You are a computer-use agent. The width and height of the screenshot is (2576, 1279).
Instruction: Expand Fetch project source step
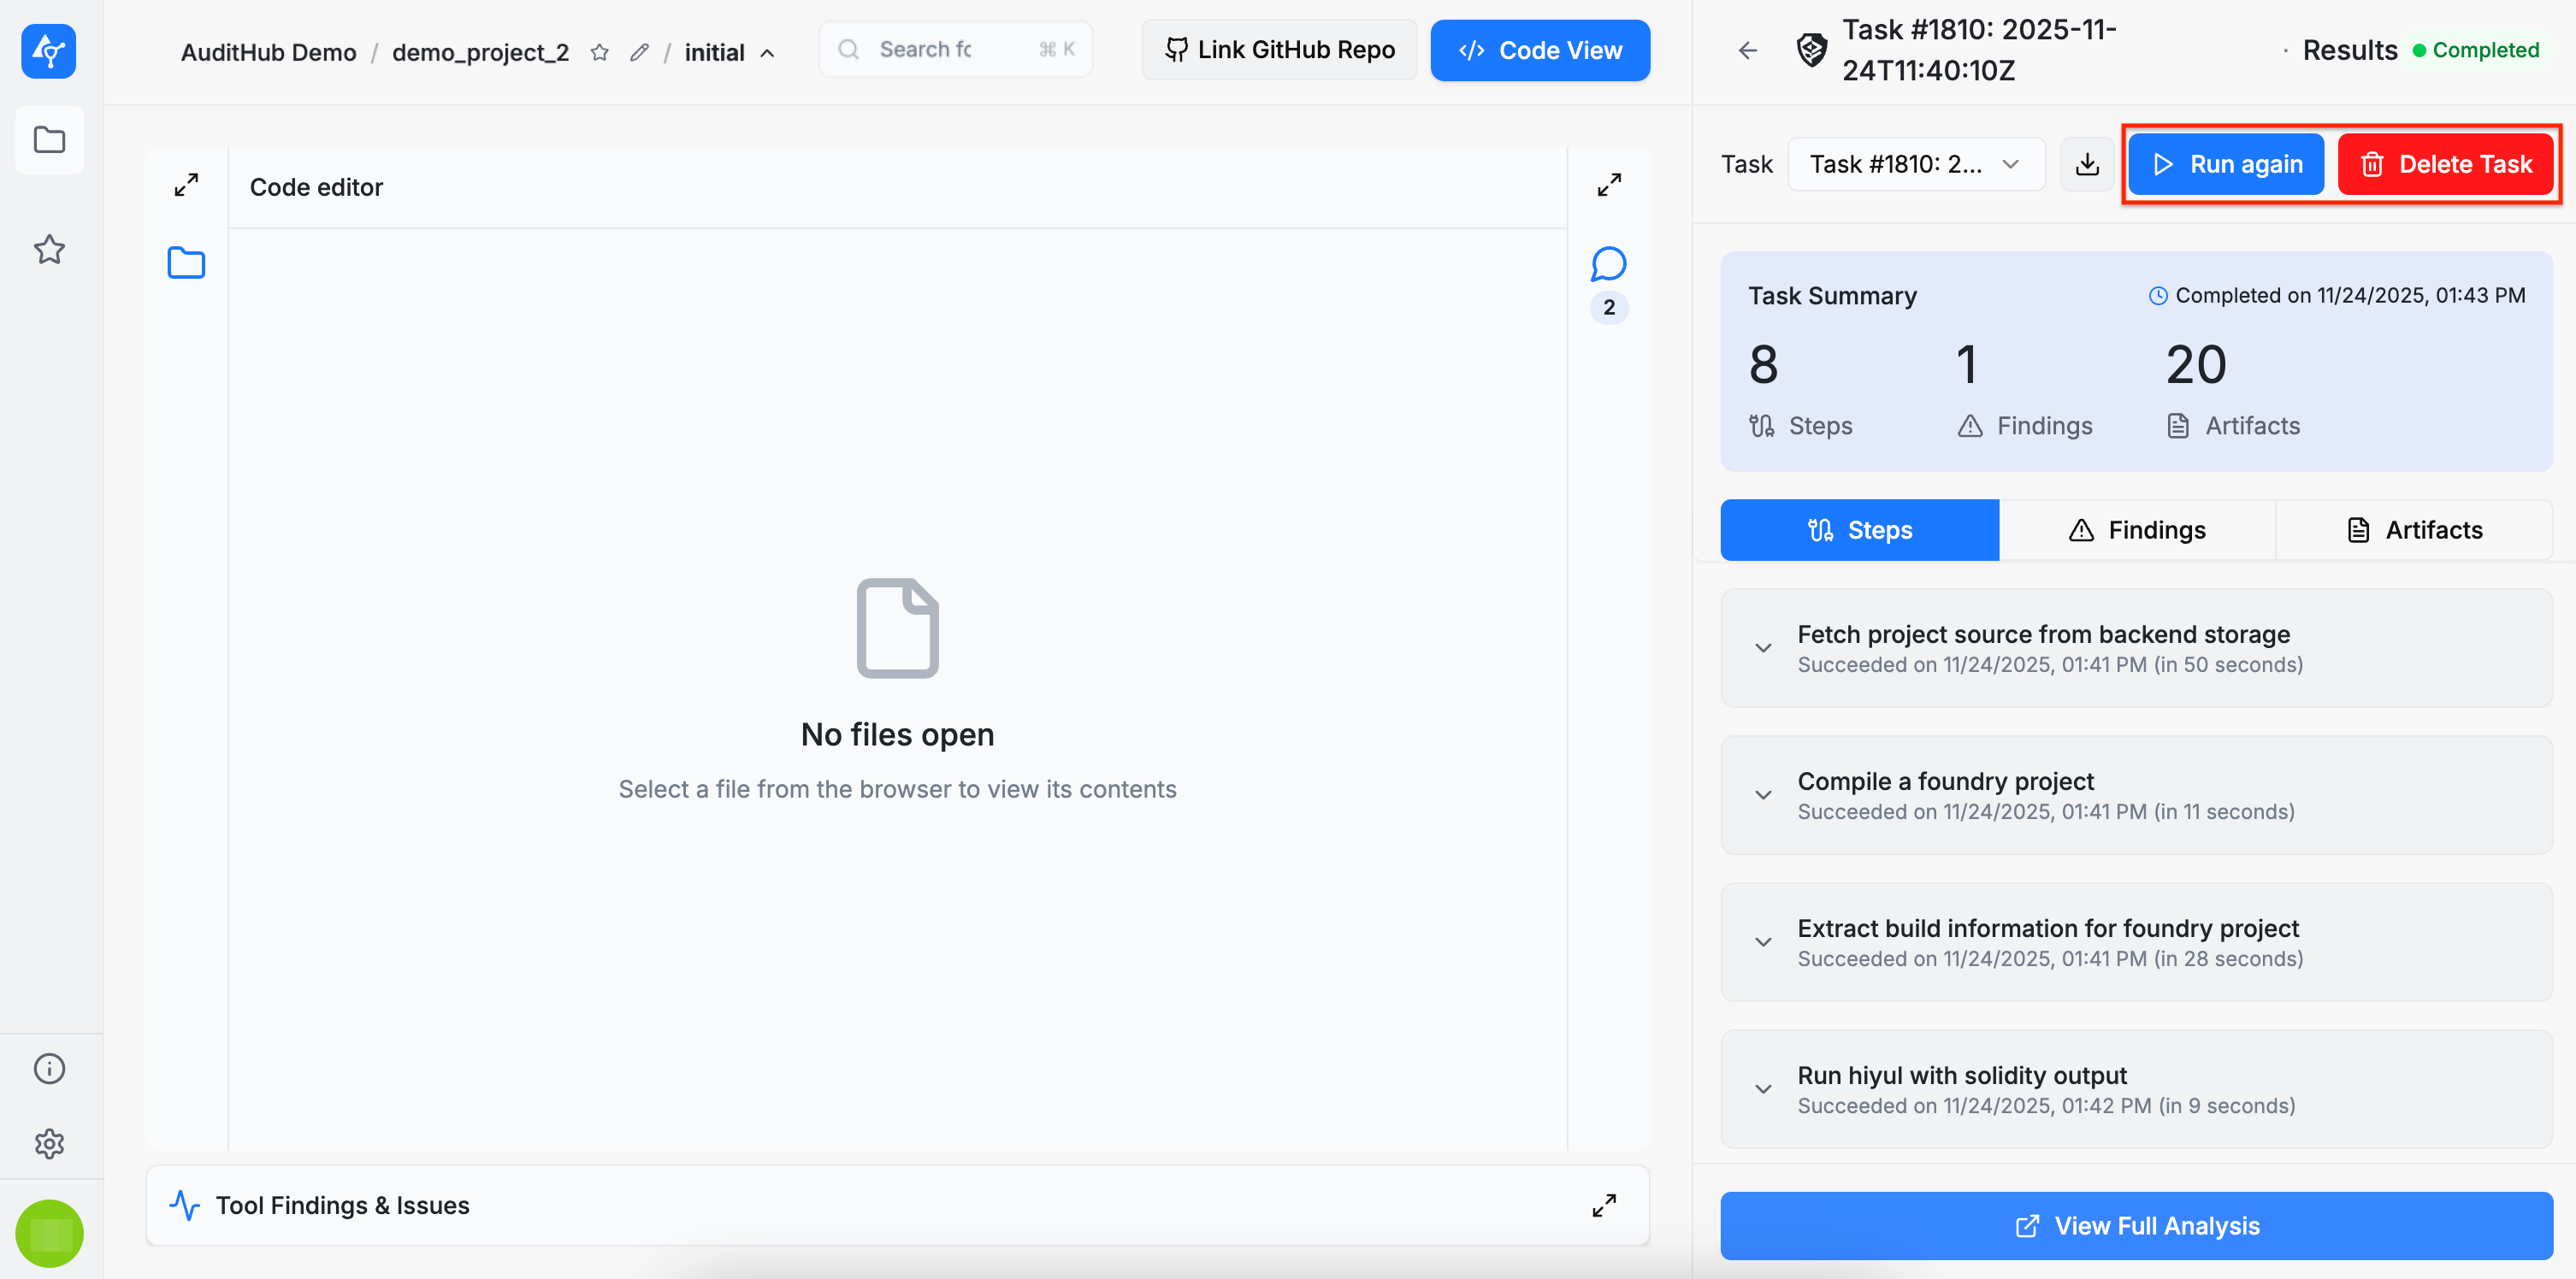1763,648
